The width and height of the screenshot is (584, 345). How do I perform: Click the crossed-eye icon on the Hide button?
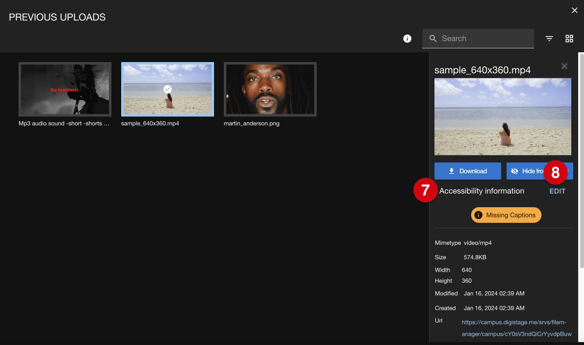point(514,171)
